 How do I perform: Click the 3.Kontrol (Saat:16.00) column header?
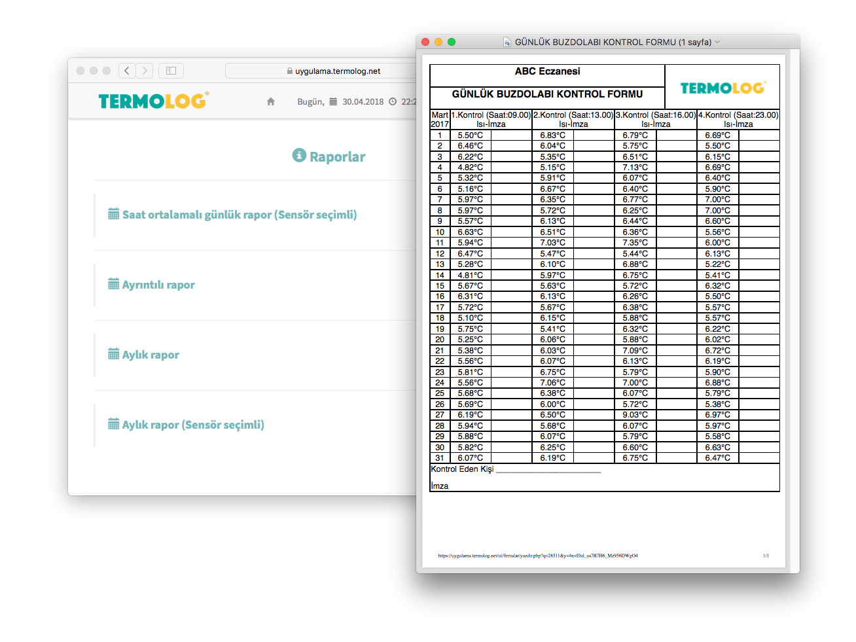[x=656, y=119]
